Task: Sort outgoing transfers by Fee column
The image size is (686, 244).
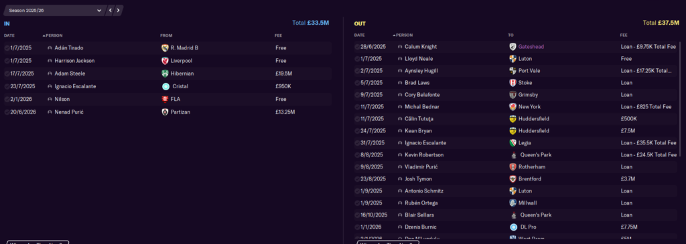Action: coord(624,35)
